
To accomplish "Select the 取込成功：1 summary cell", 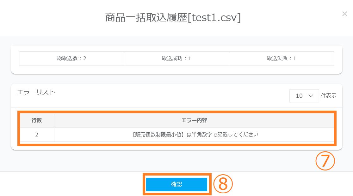I will (x=176, y=59).
